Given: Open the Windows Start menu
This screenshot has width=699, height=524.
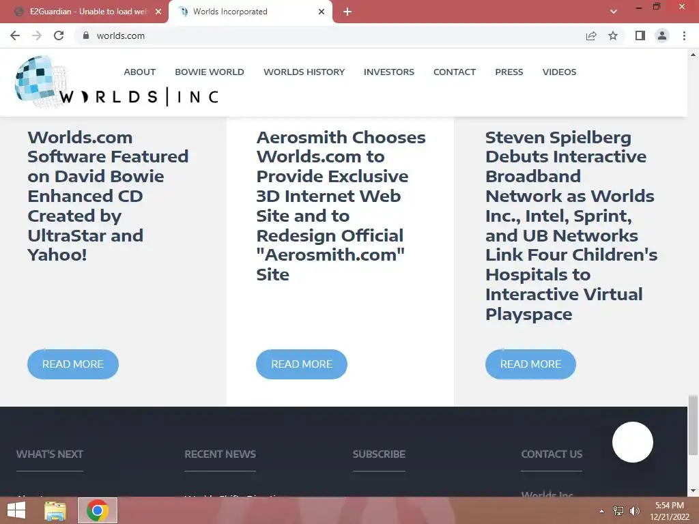Looking at the screenshot, I should coord(16,510).
